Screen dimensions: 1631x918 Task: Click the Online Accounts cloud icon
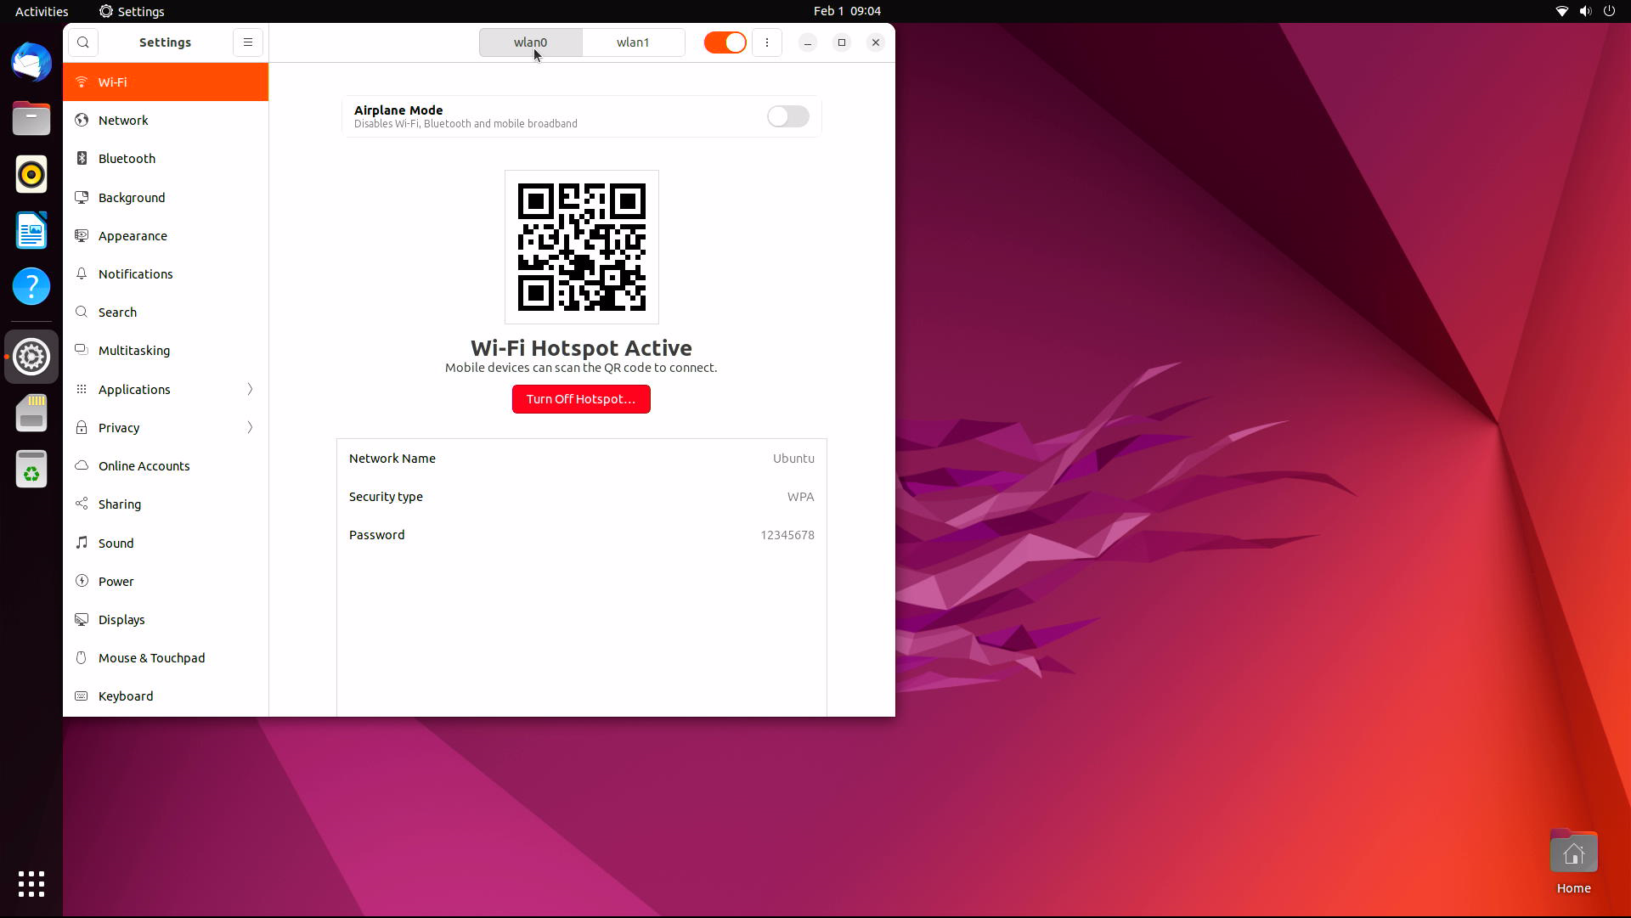(x=82, y=465)
